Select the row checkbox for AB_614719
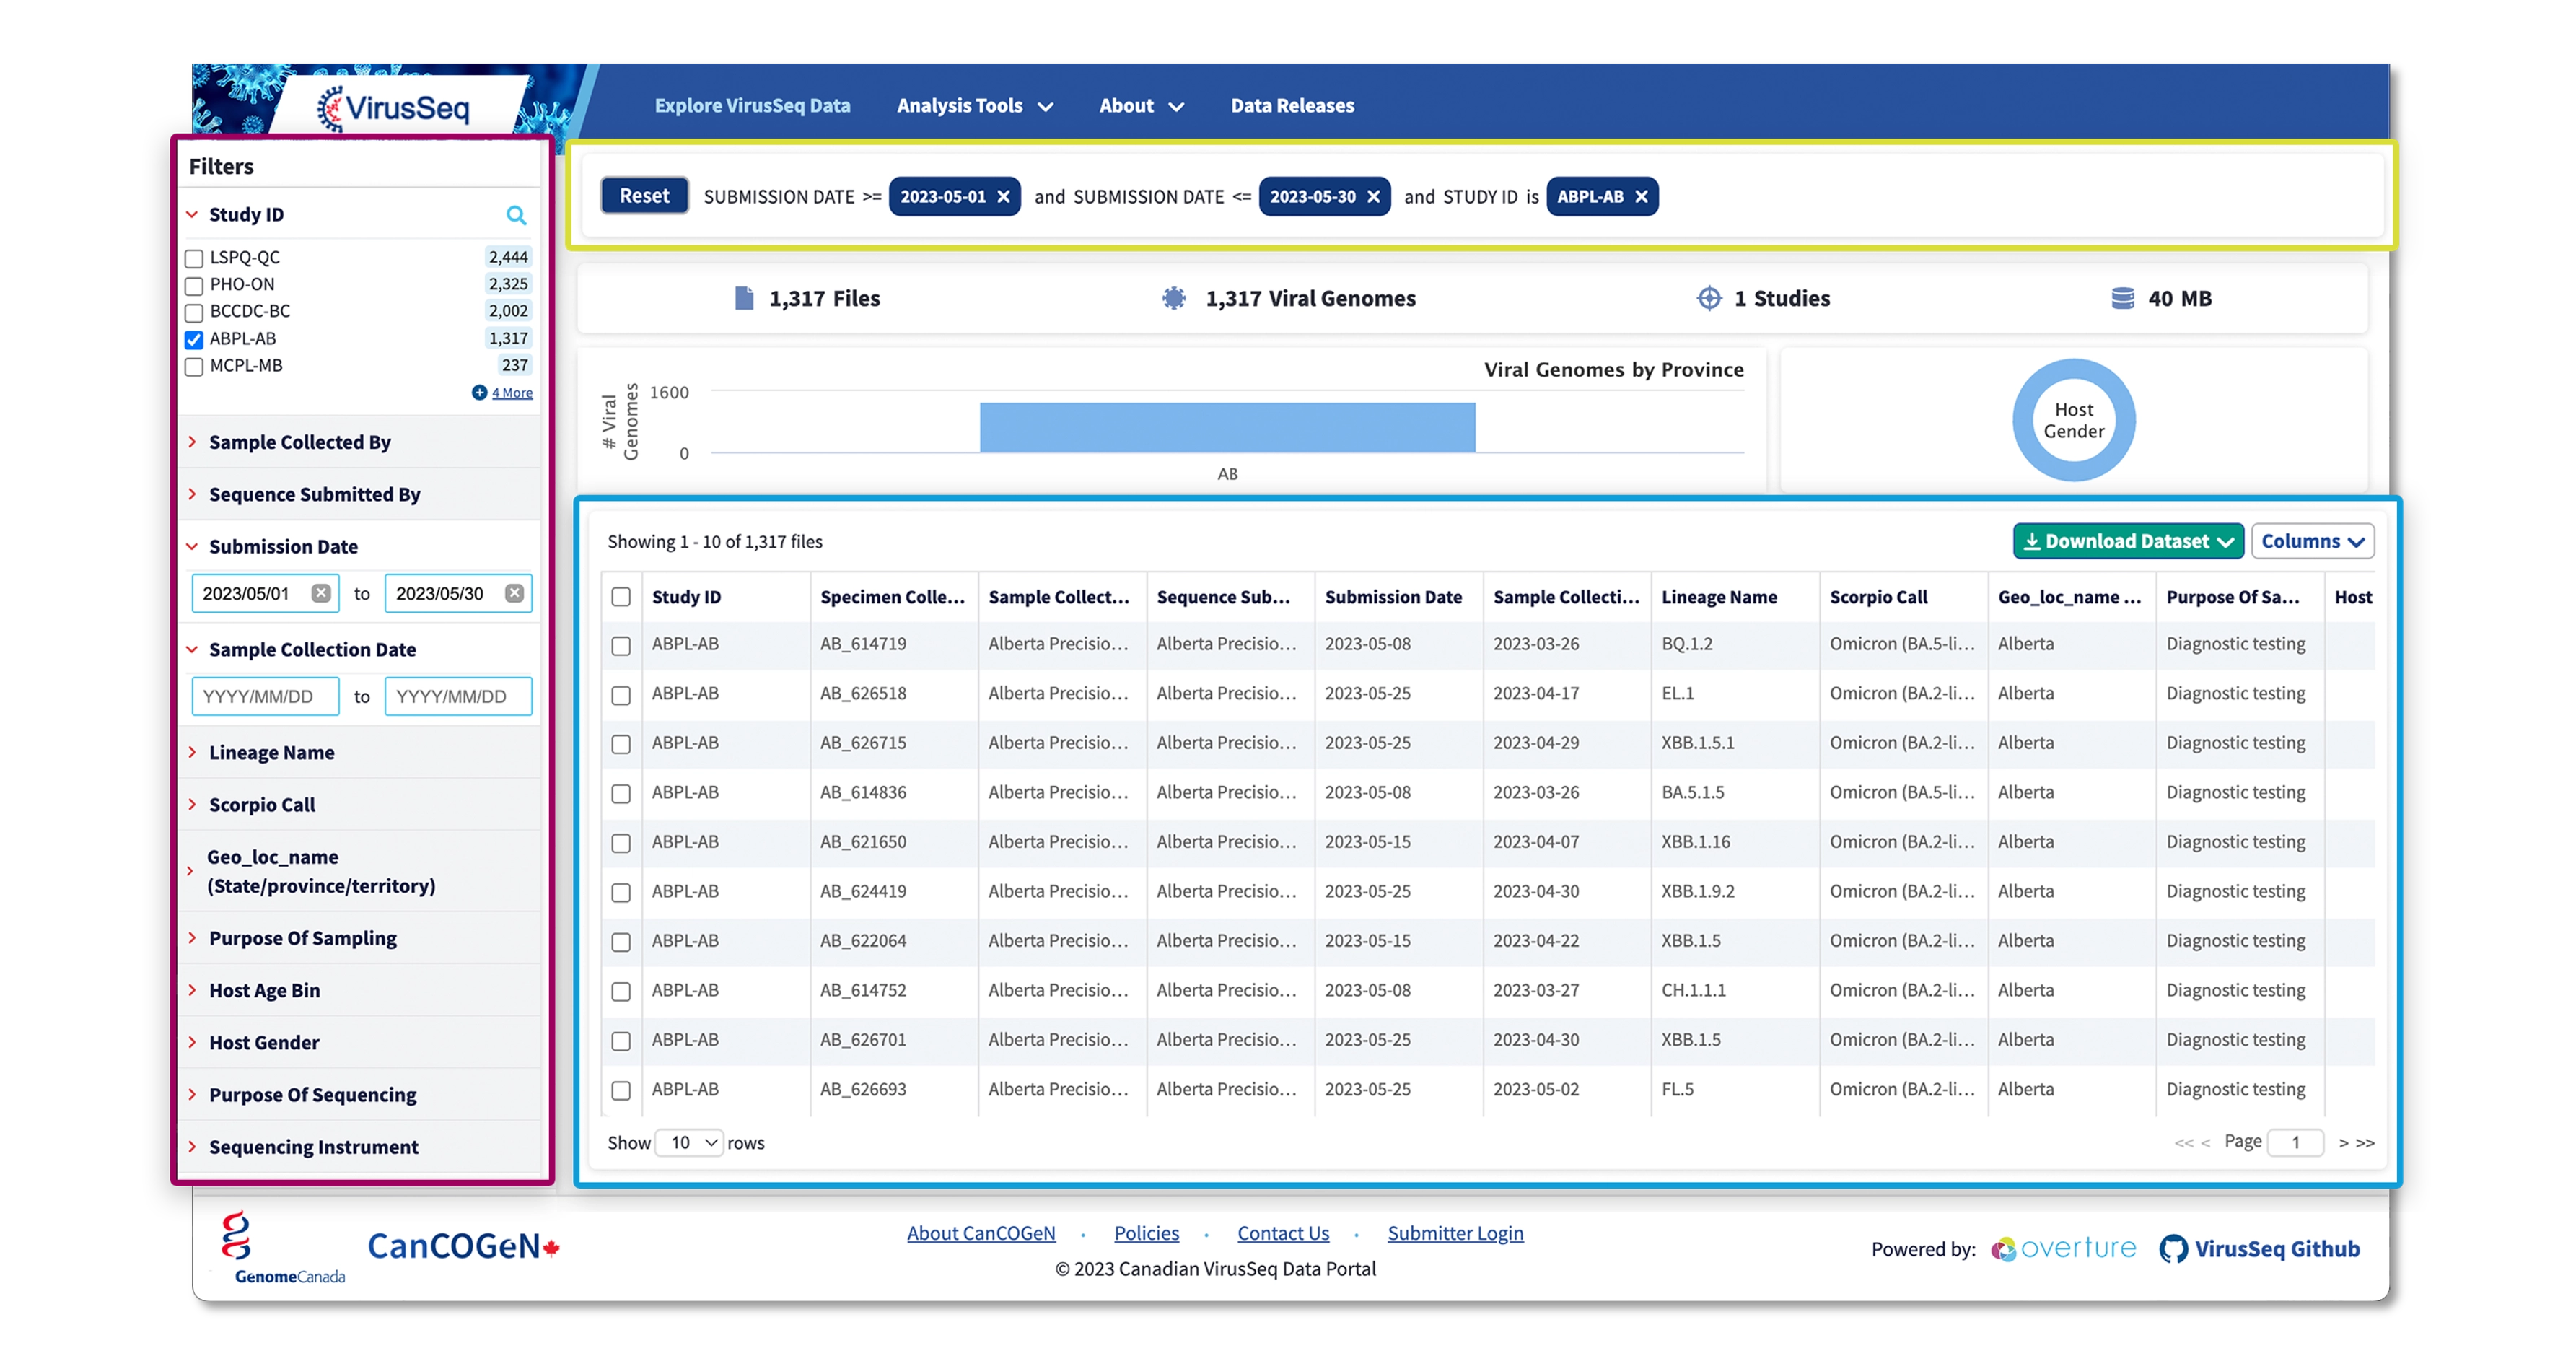 point(621,646)
